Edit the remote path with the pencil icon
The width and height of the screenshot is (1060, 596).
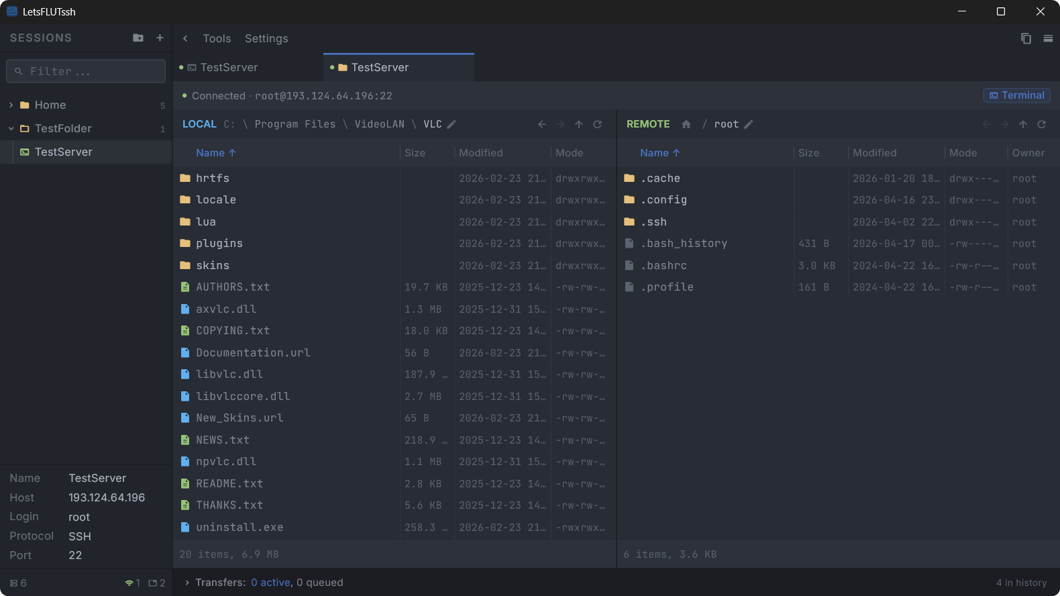pos(749,124)
